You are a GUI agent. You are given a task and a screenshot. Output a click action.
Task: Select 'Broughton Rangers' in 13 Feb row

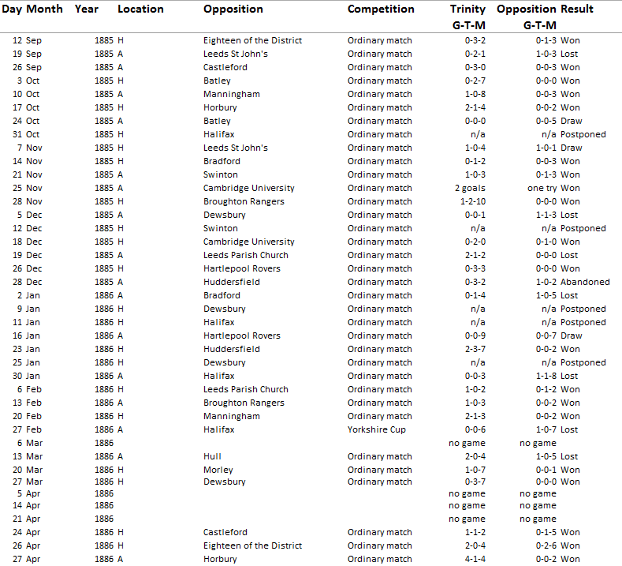(244, 403)
